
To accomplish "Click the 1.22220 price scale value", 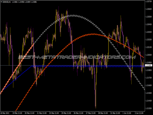I will point(149,40).
